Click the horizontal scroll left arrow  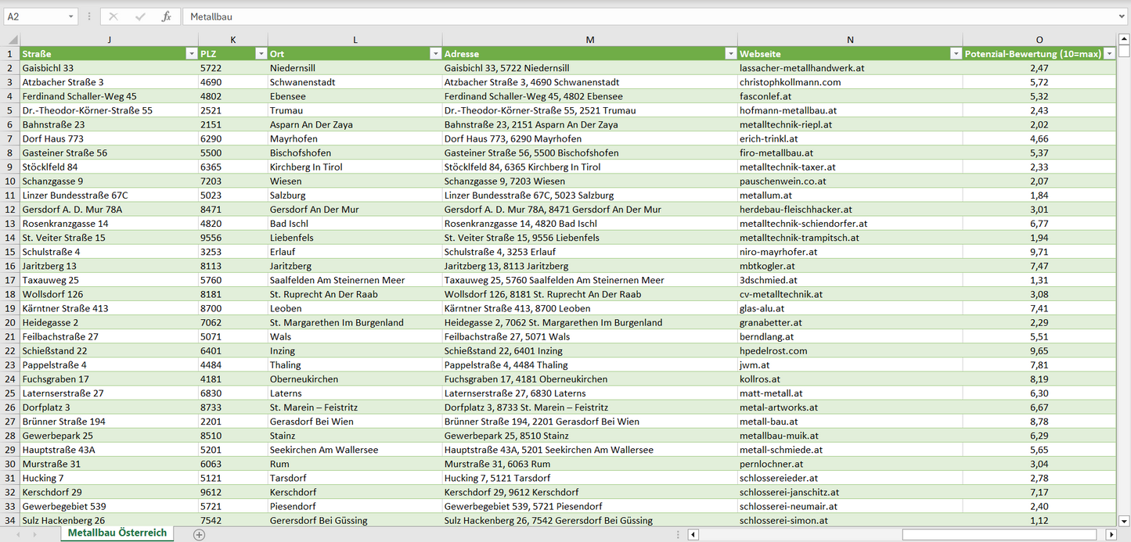coord(693,534)
